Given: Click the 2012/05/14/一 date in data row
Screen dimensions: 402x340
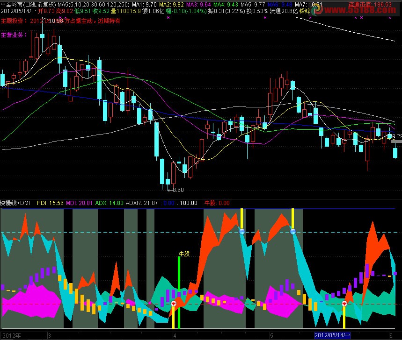Looking at the screenshot, I should [x=18, y=11].
